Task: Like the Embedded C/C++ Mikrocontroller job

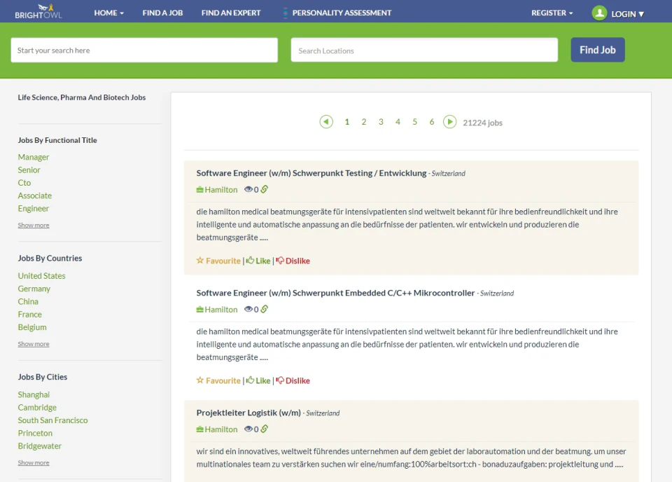Action: [259, 380]
